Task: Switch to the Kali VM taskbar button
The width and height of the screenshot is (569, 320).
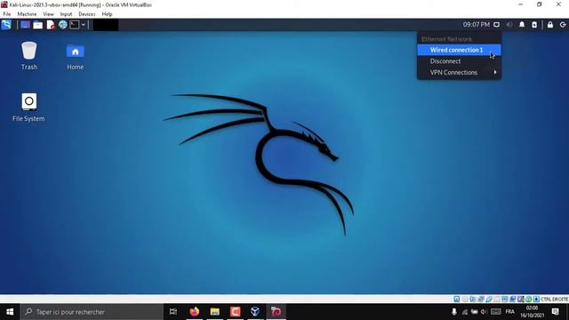Action: pyautogui.click(x=276, y=312)
